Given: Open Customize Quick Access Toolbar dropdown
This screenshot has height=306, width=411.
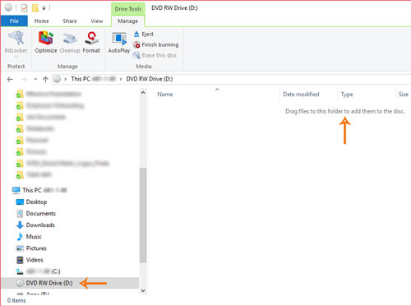Looking at the screenshot, I should (x=44, y=8).
